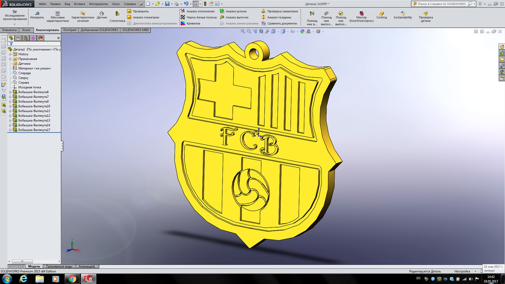This screenshot has width=505, height=284.
Task: Click the Статистика statistics icon
Action: click(117, 14)
